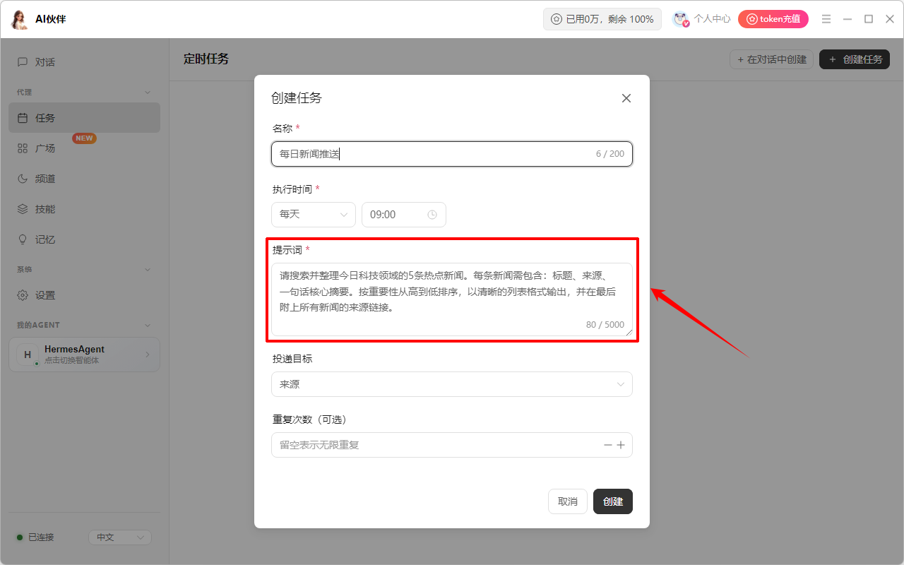Click the 80 / 5000 character counter
This screenshot has height=565, width=904.
(605, 325)
